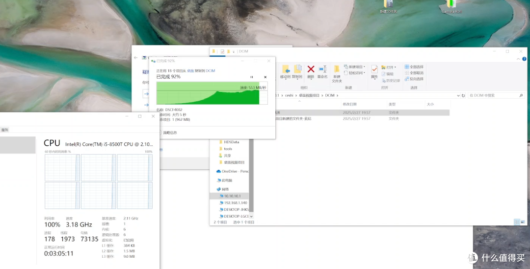Open the 新建文件夹 desktop folder icon
The image size is (530, 269).
(x=388, y=7)
